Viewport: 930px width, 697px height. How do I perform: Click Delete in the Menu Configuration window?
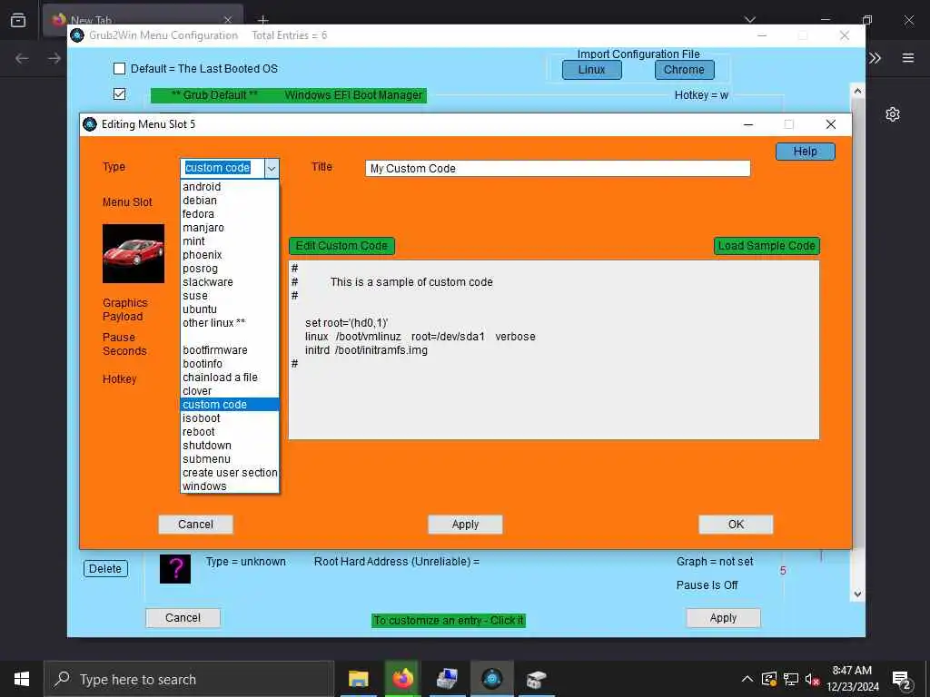[x=105, y=569]
